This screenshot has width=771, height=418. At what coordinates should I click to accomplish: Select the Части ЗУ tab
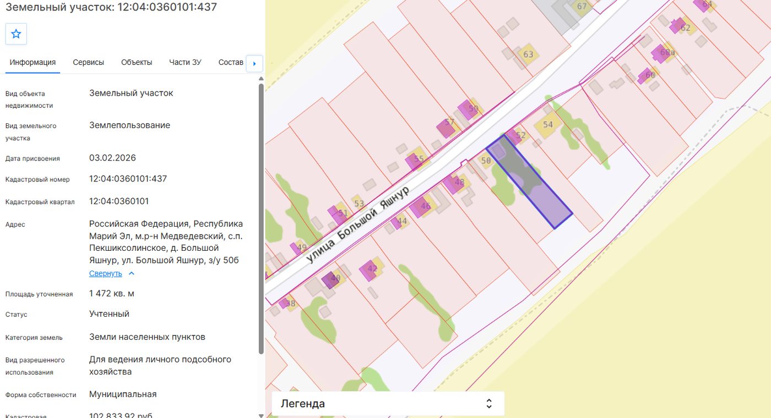[x=185, y=62]
